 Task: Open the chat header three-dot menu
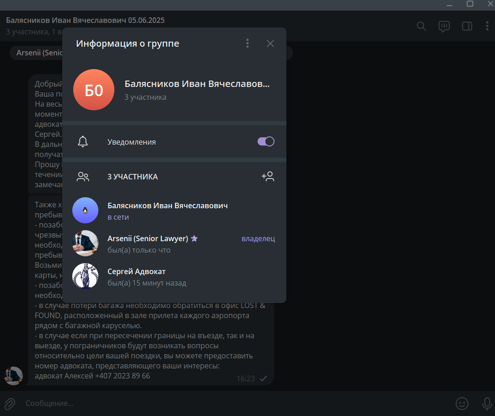487,26
